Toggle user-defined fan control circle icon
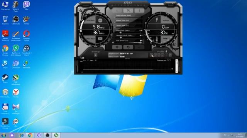Viewport: 247px width, 138px height. [113, 43]
